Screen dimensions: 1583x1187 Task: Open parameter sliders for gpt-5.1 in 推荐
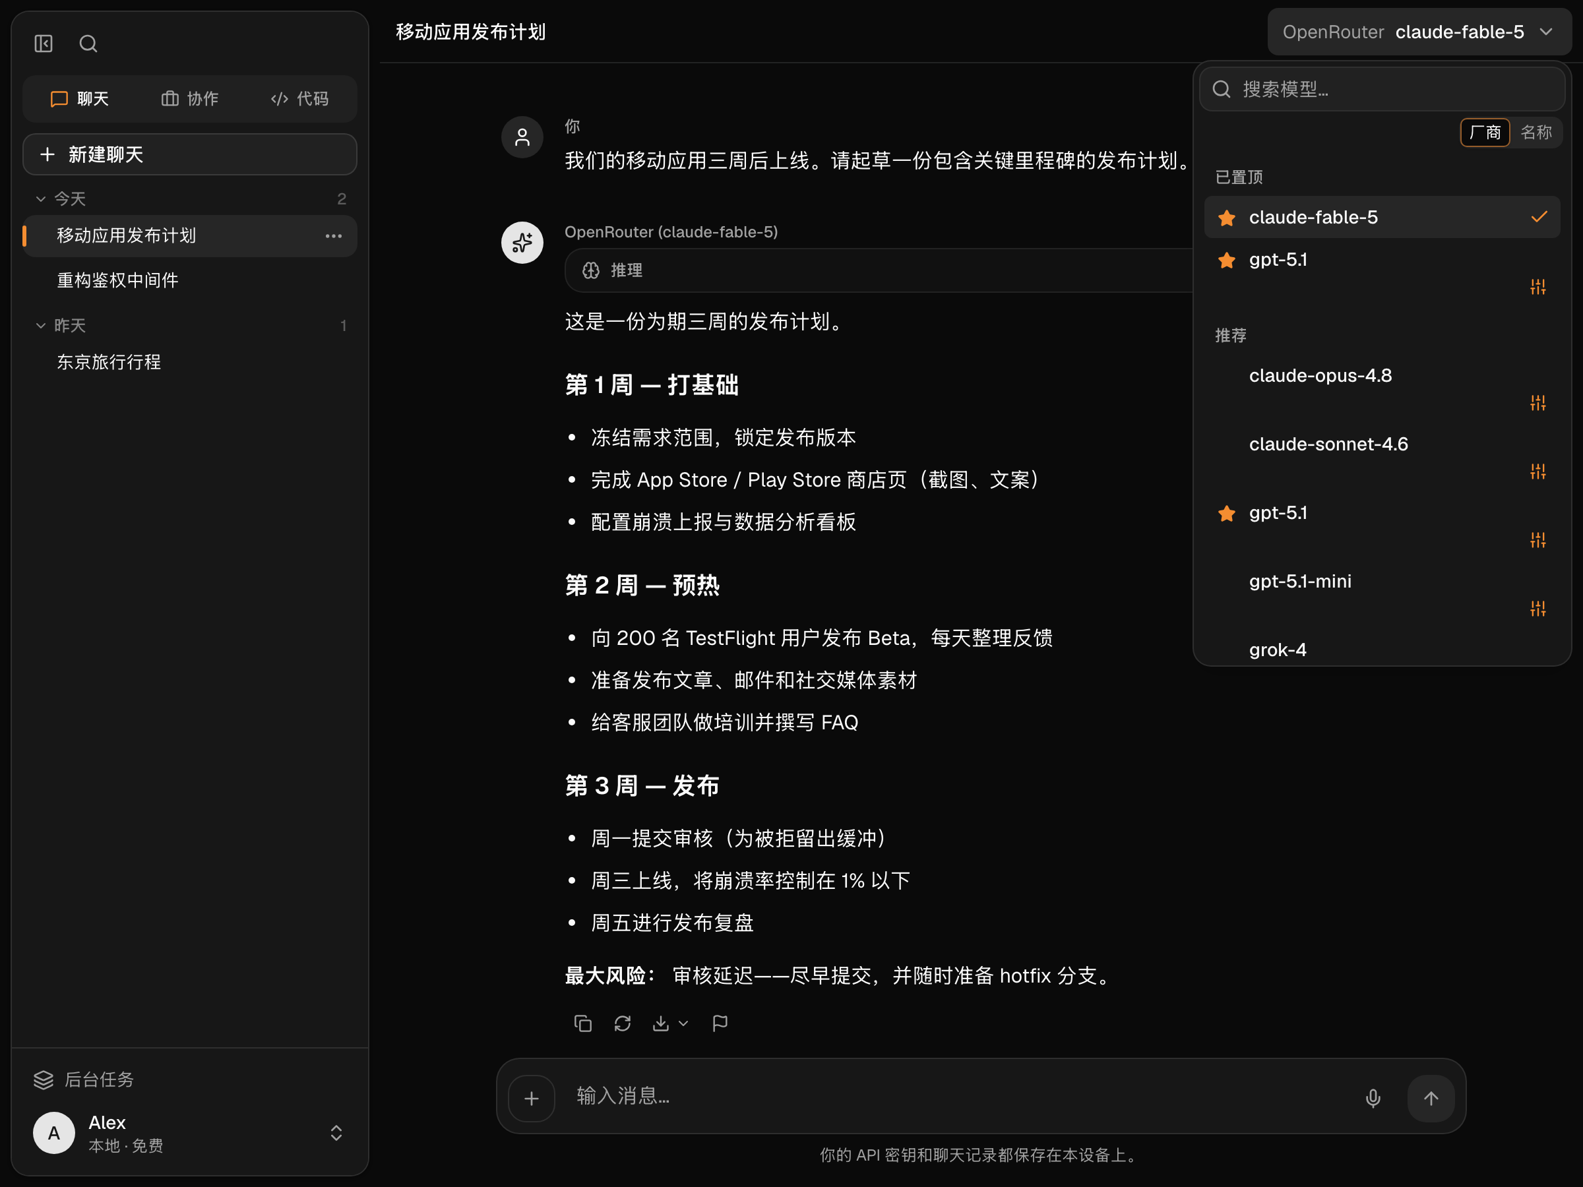tap(1538, 540)
